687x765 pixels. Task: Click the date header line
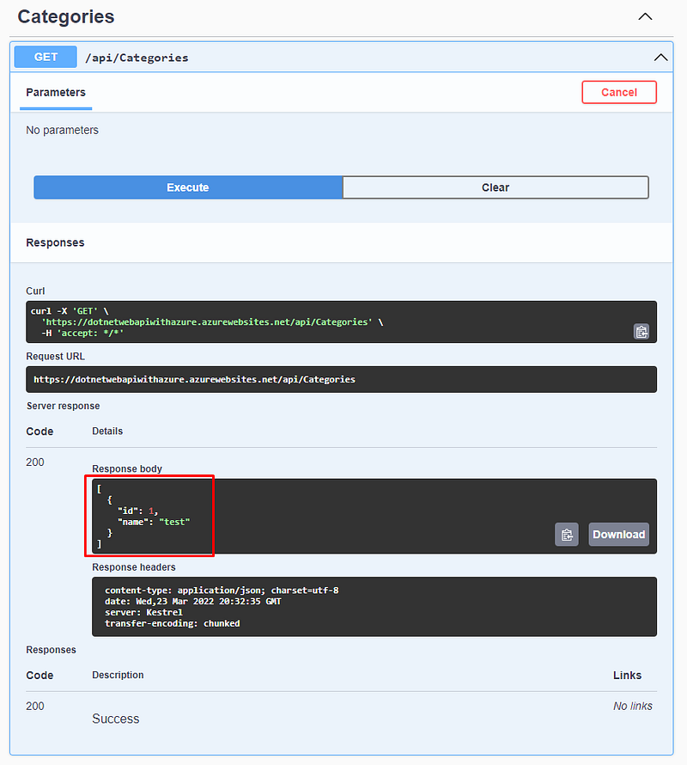[193, 602]
